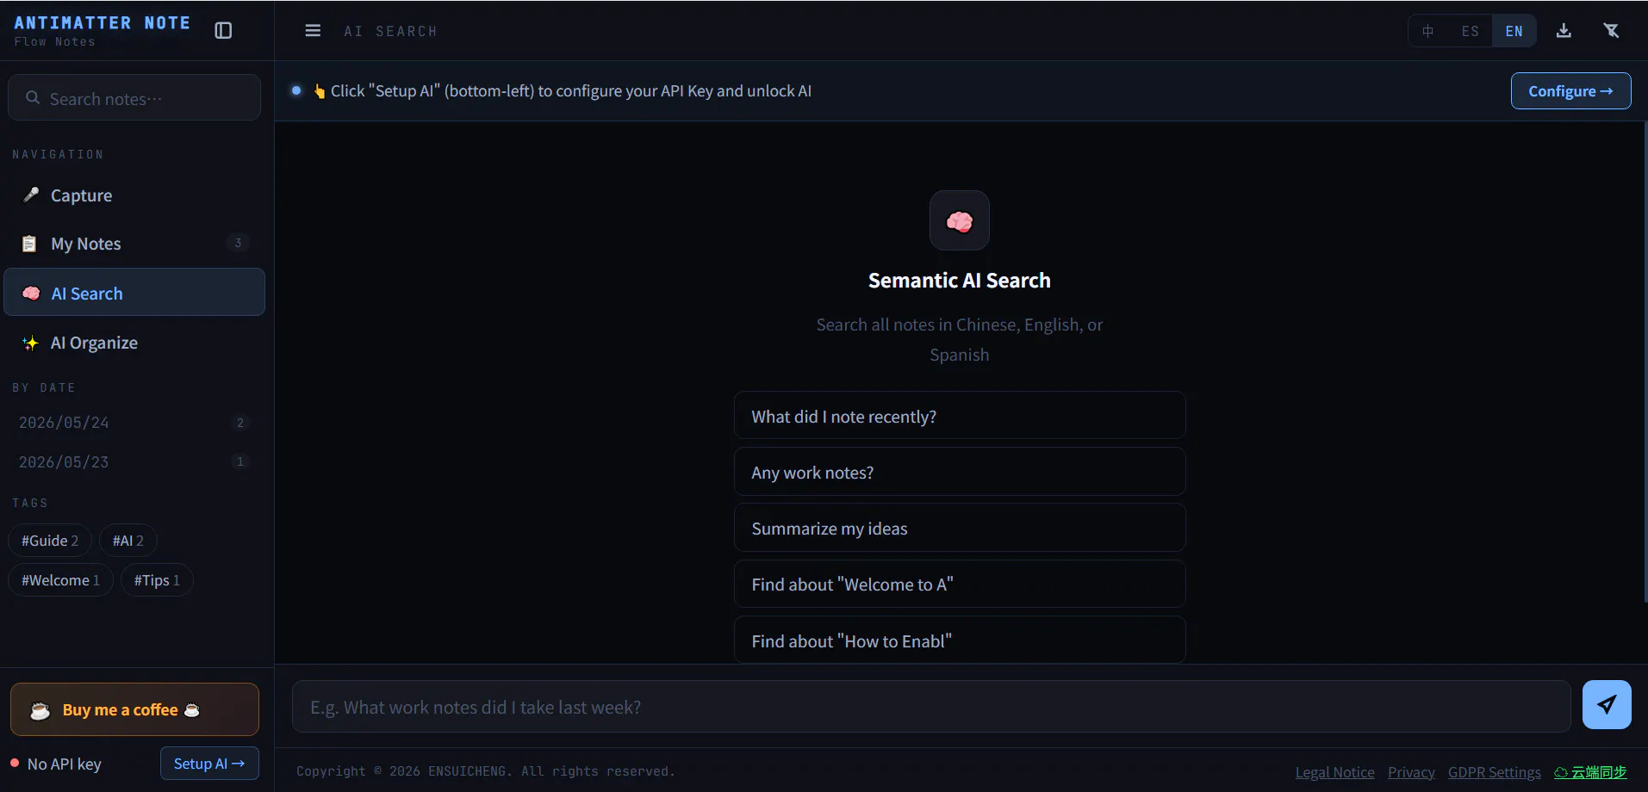Focus the AI search question input
The height and width of the screenshot is (792, 1648).
coord(931,707)
